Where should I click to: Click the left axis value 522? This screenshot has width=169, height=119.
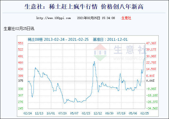point(20,49)
